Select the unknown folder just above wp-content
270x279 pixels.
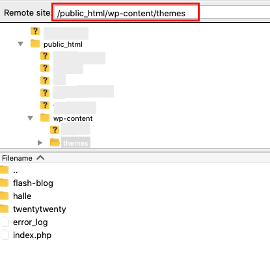click(45, 105)
